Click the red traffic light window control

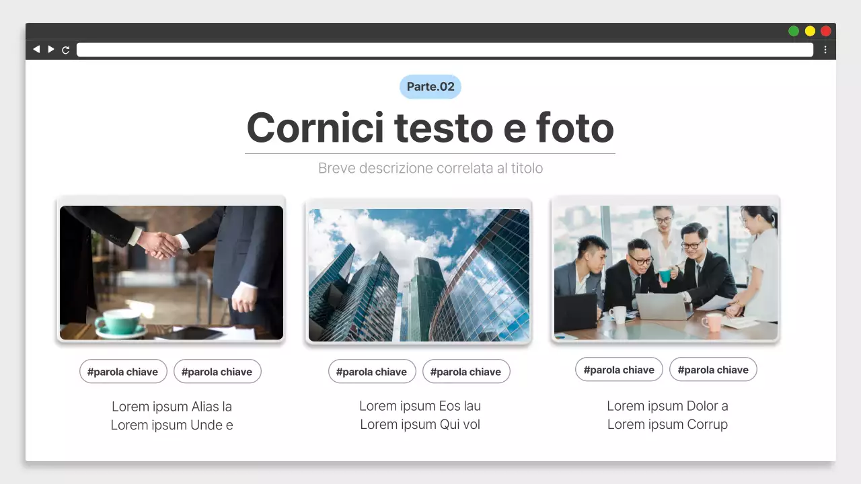(x=826, y=30)
